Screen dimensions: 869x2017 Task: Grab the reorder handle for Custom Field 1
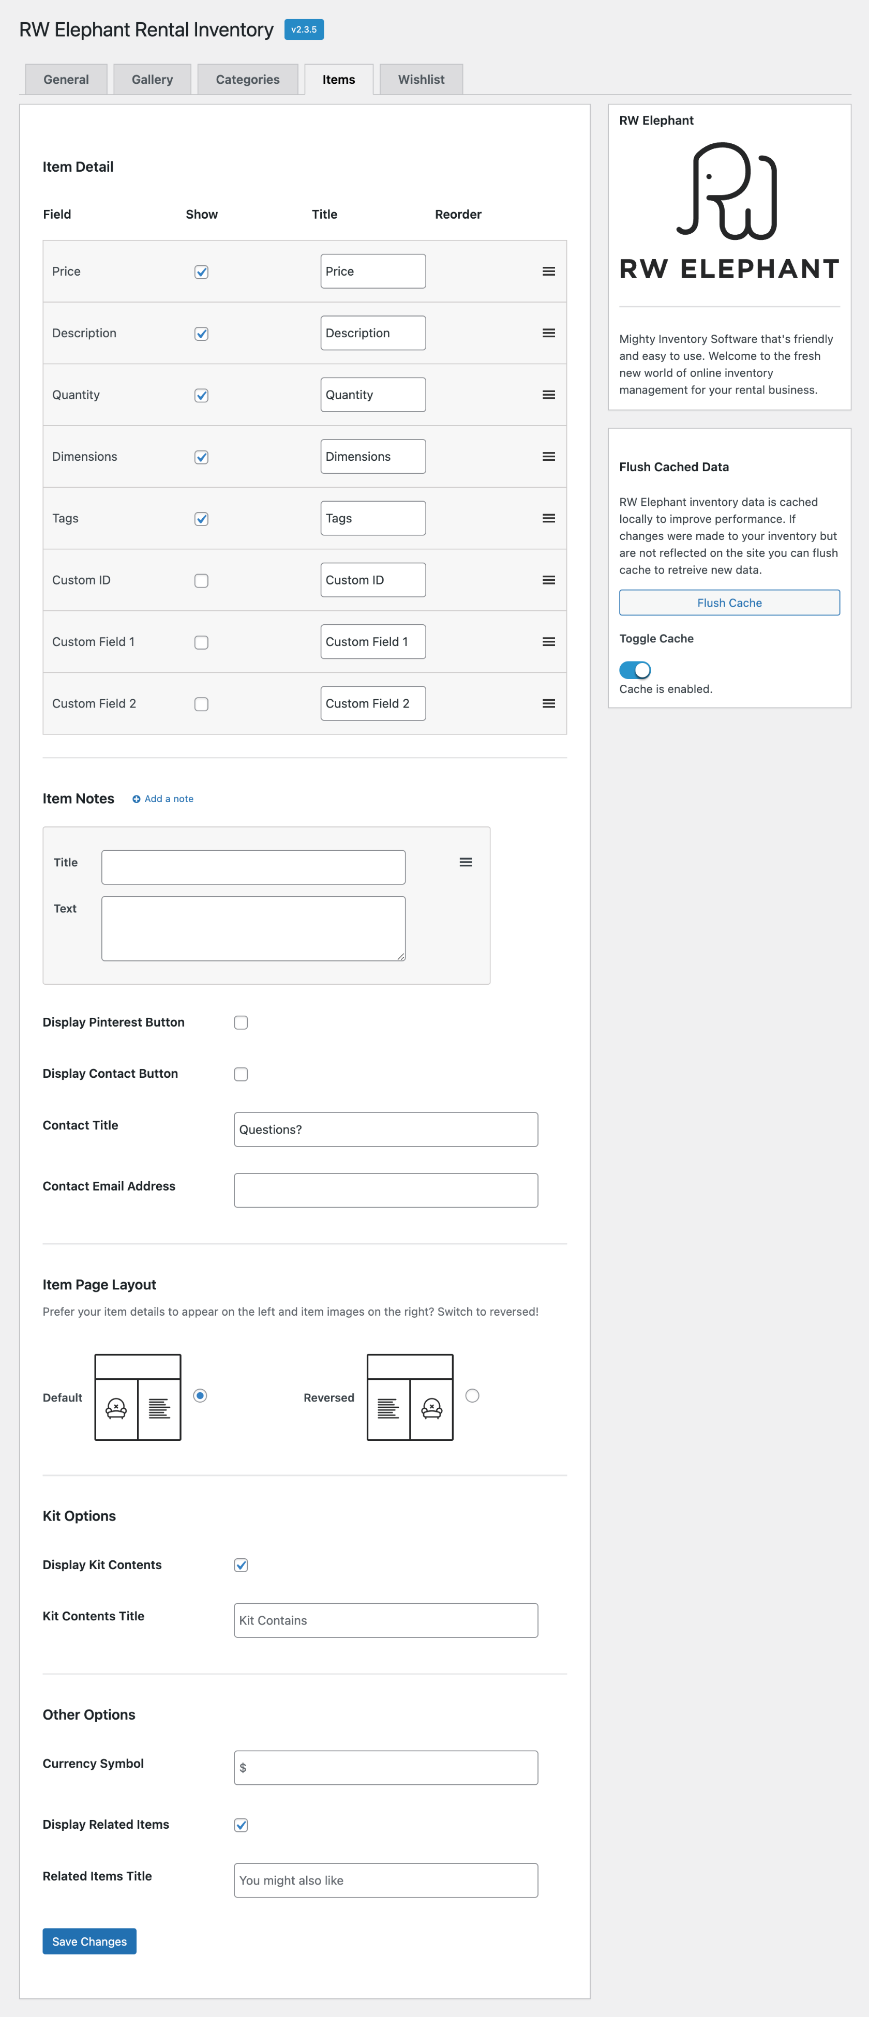point(549,642)
